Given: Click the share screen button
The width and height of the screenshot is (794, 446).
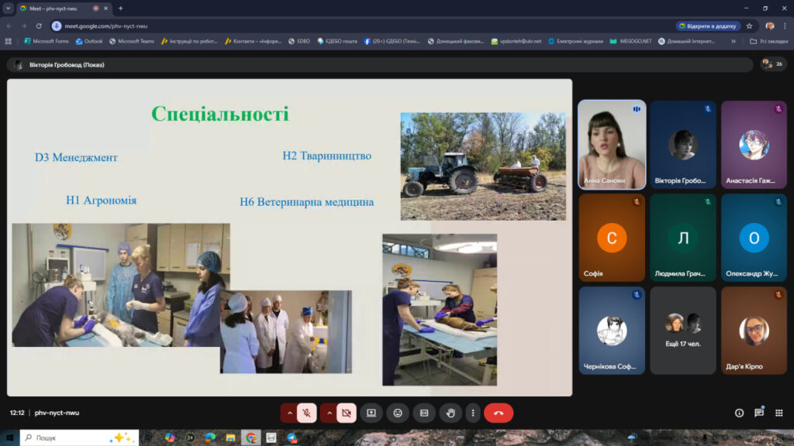Looking at the screenshot, I should pos(371,413).
